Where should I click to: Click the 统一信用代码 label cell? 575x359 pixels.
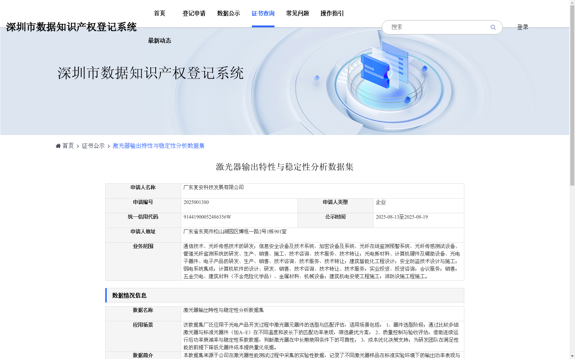[143, 220]
